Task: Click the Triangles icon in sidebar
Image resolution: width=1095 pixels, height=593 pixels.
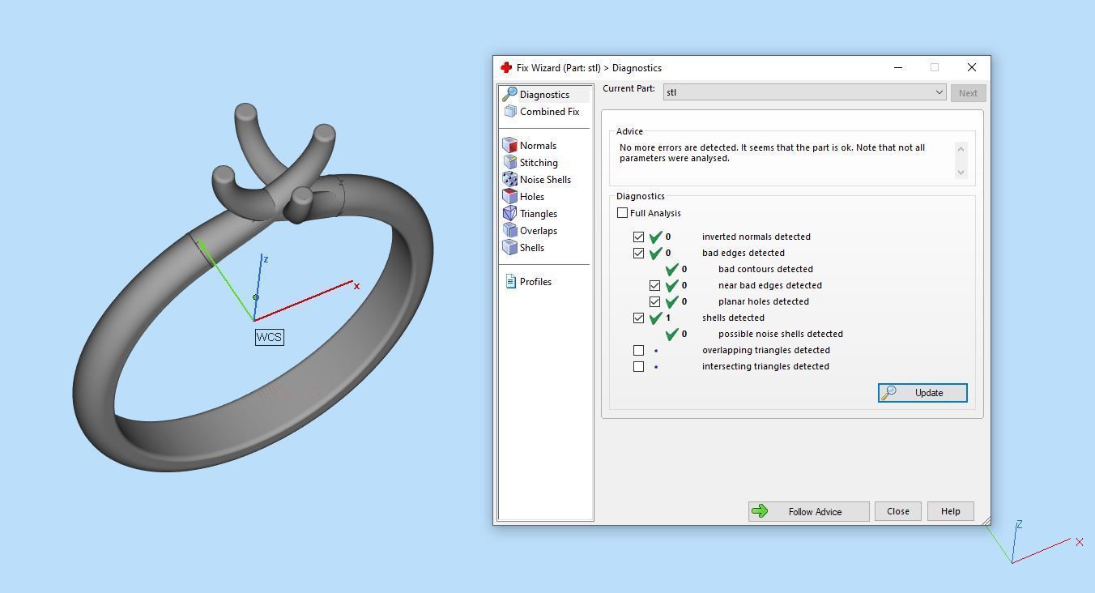Action: click(x=509, y=214)
